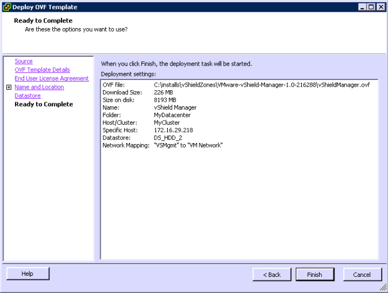This screenshot has width=388, height=293.
Task: Click the Network Mapping settings line
Action: (x=162, y=145)
